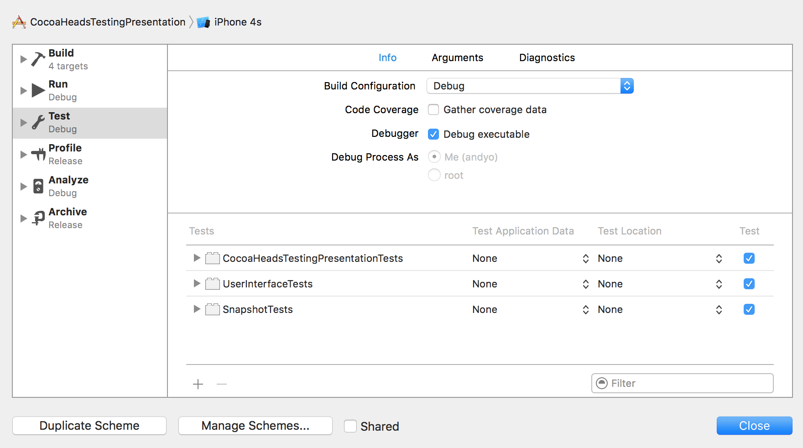Expand the Analyze disclosure triangle

coord(24,187)
